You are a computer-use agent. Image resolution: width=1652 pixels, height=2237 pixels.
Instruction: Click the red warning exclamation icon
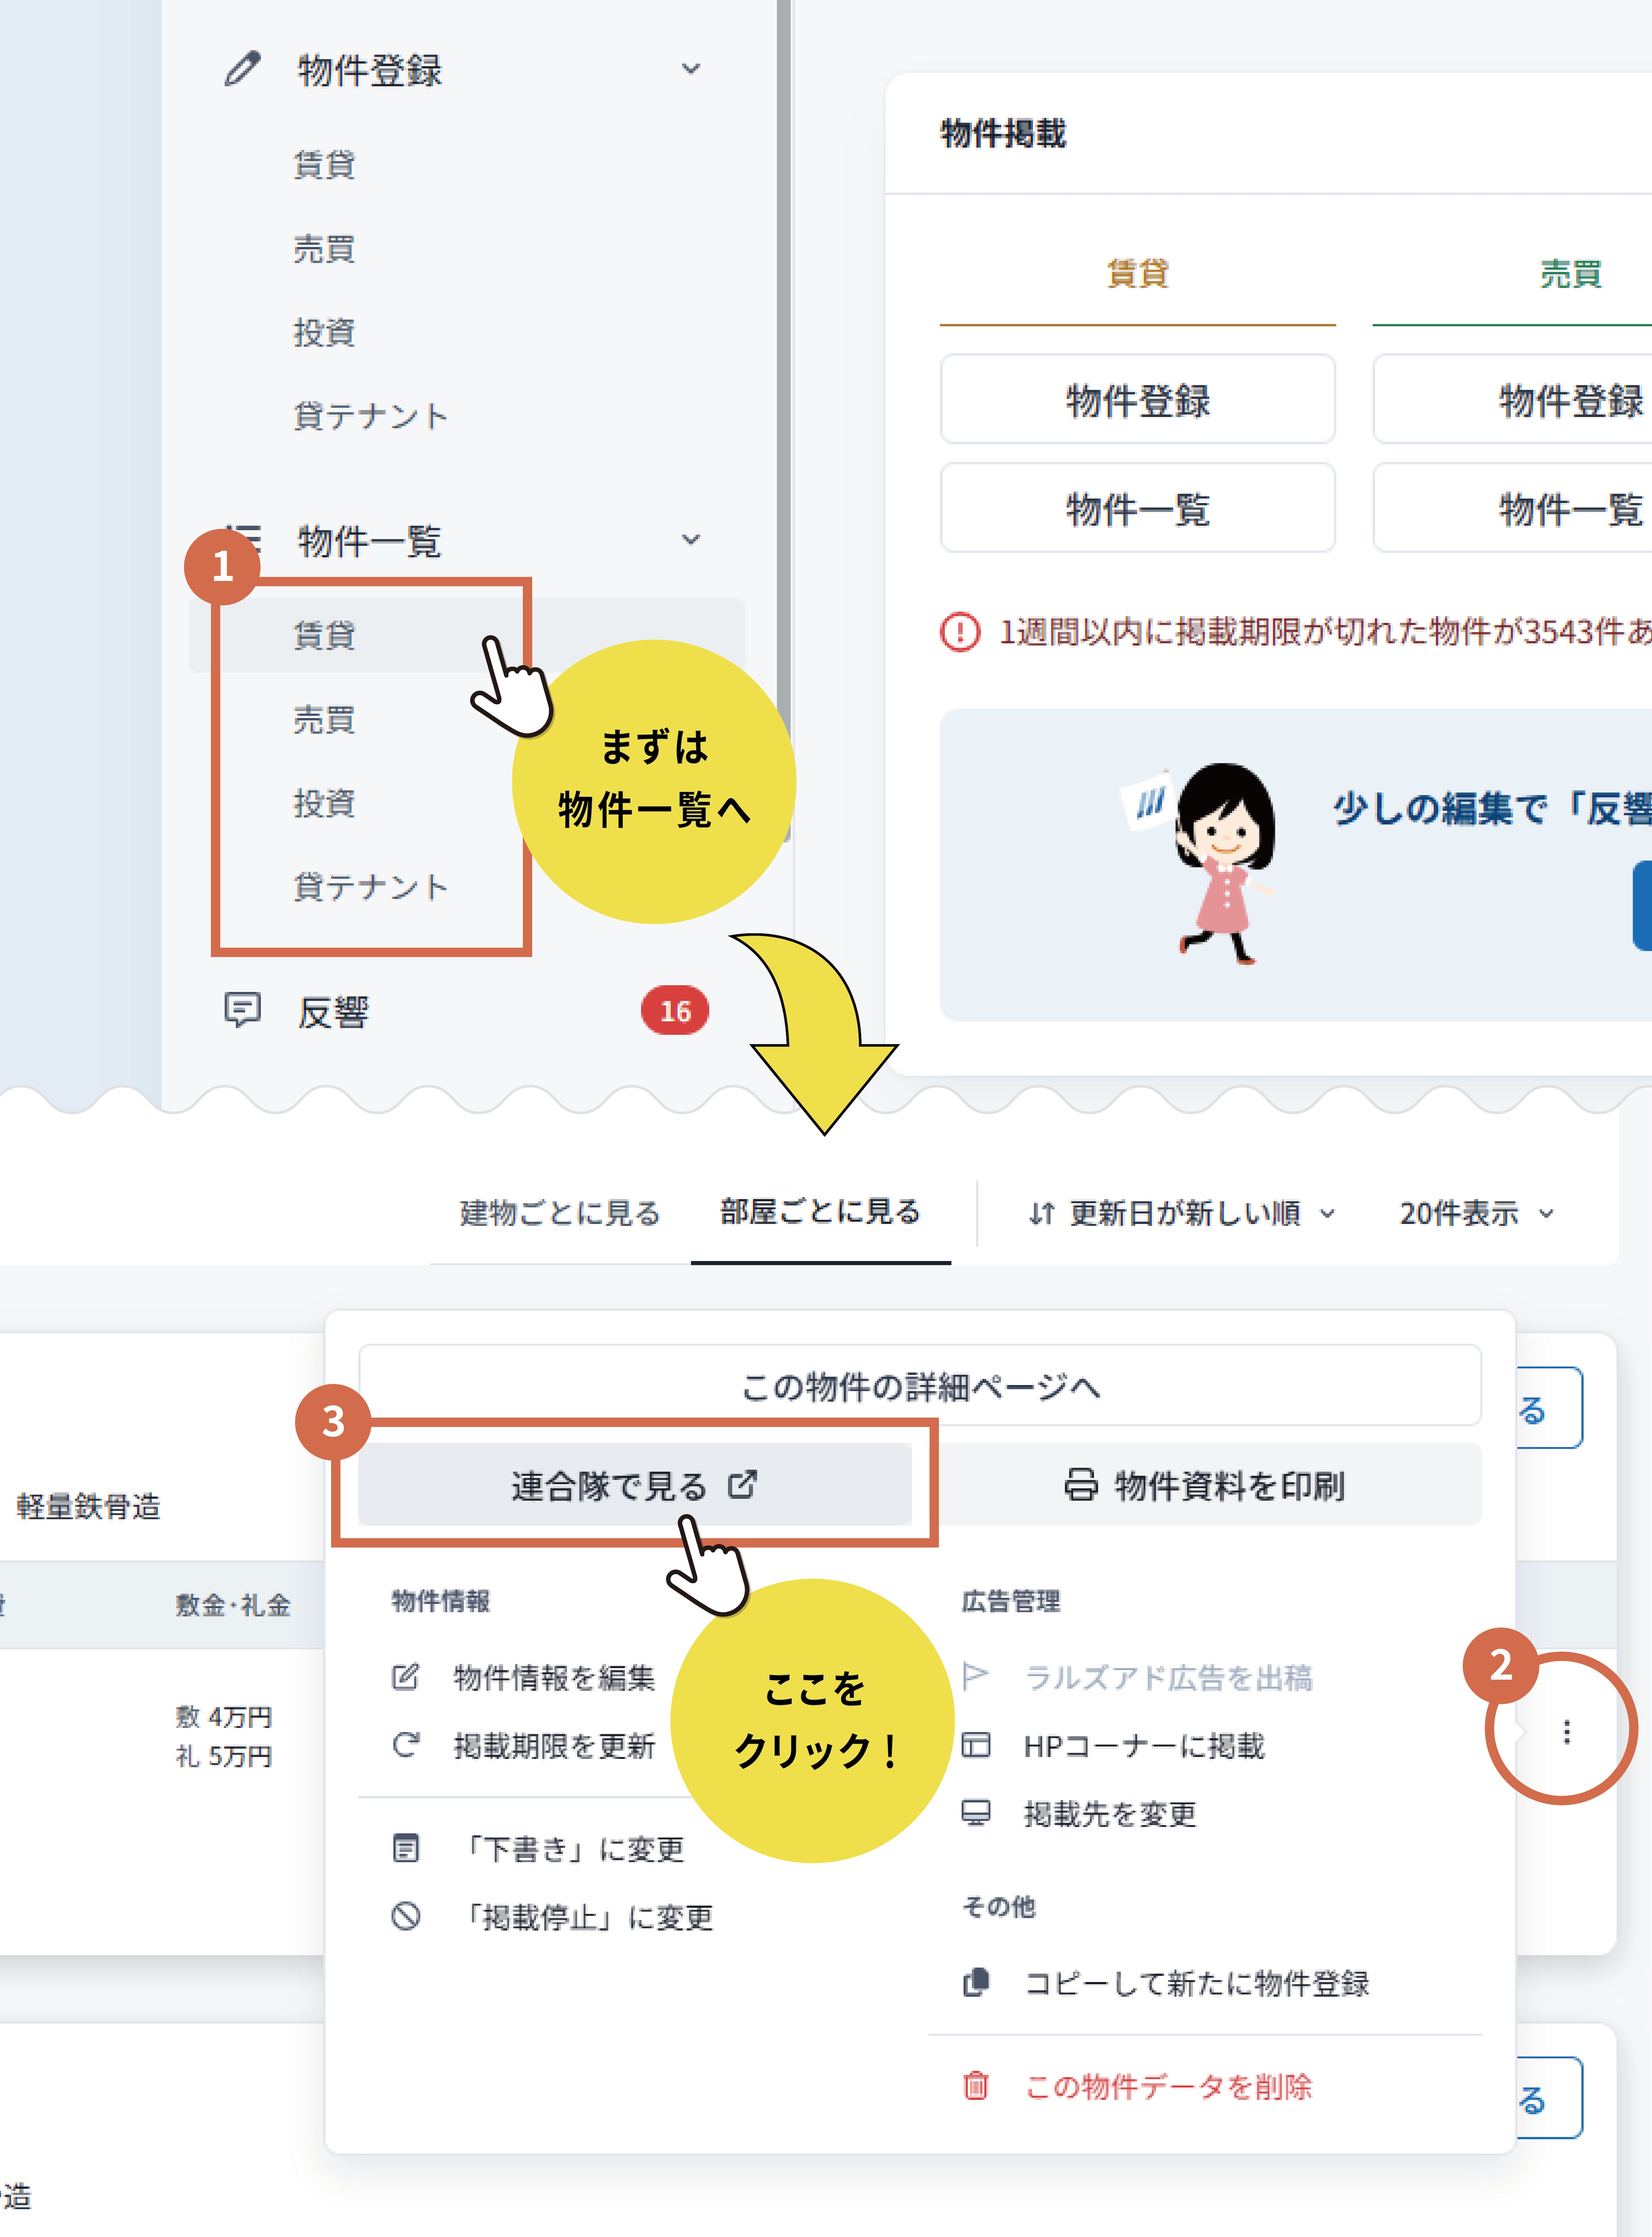coord(960,632)
